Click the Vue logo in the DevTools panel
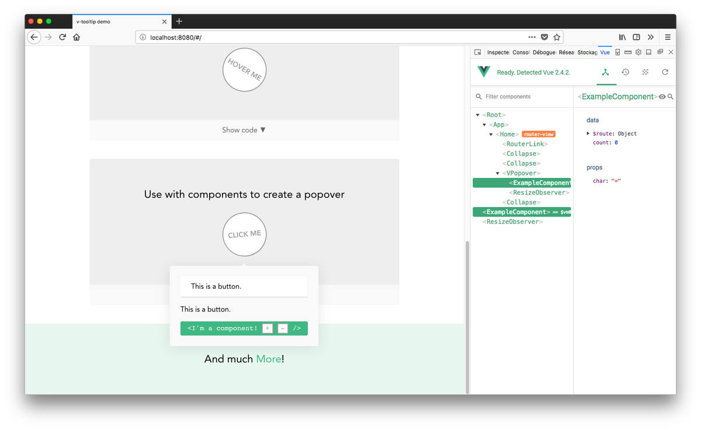The width and height of the screenshot is (701, 430). click(x=483, y=72)
